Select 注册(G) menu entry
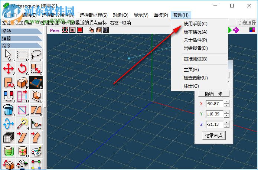The height and width of the screenshot is (170, 258). pyautogui.click(x=199, y=86)
